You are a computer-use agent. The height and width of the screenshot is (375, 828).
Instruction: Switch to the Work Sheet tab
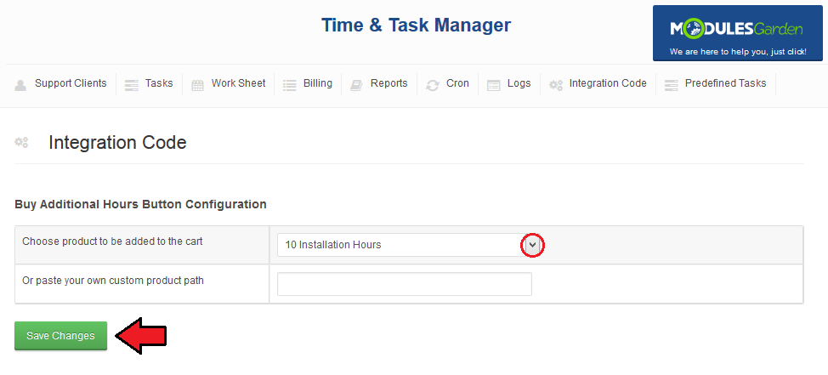tap(239, 83)
